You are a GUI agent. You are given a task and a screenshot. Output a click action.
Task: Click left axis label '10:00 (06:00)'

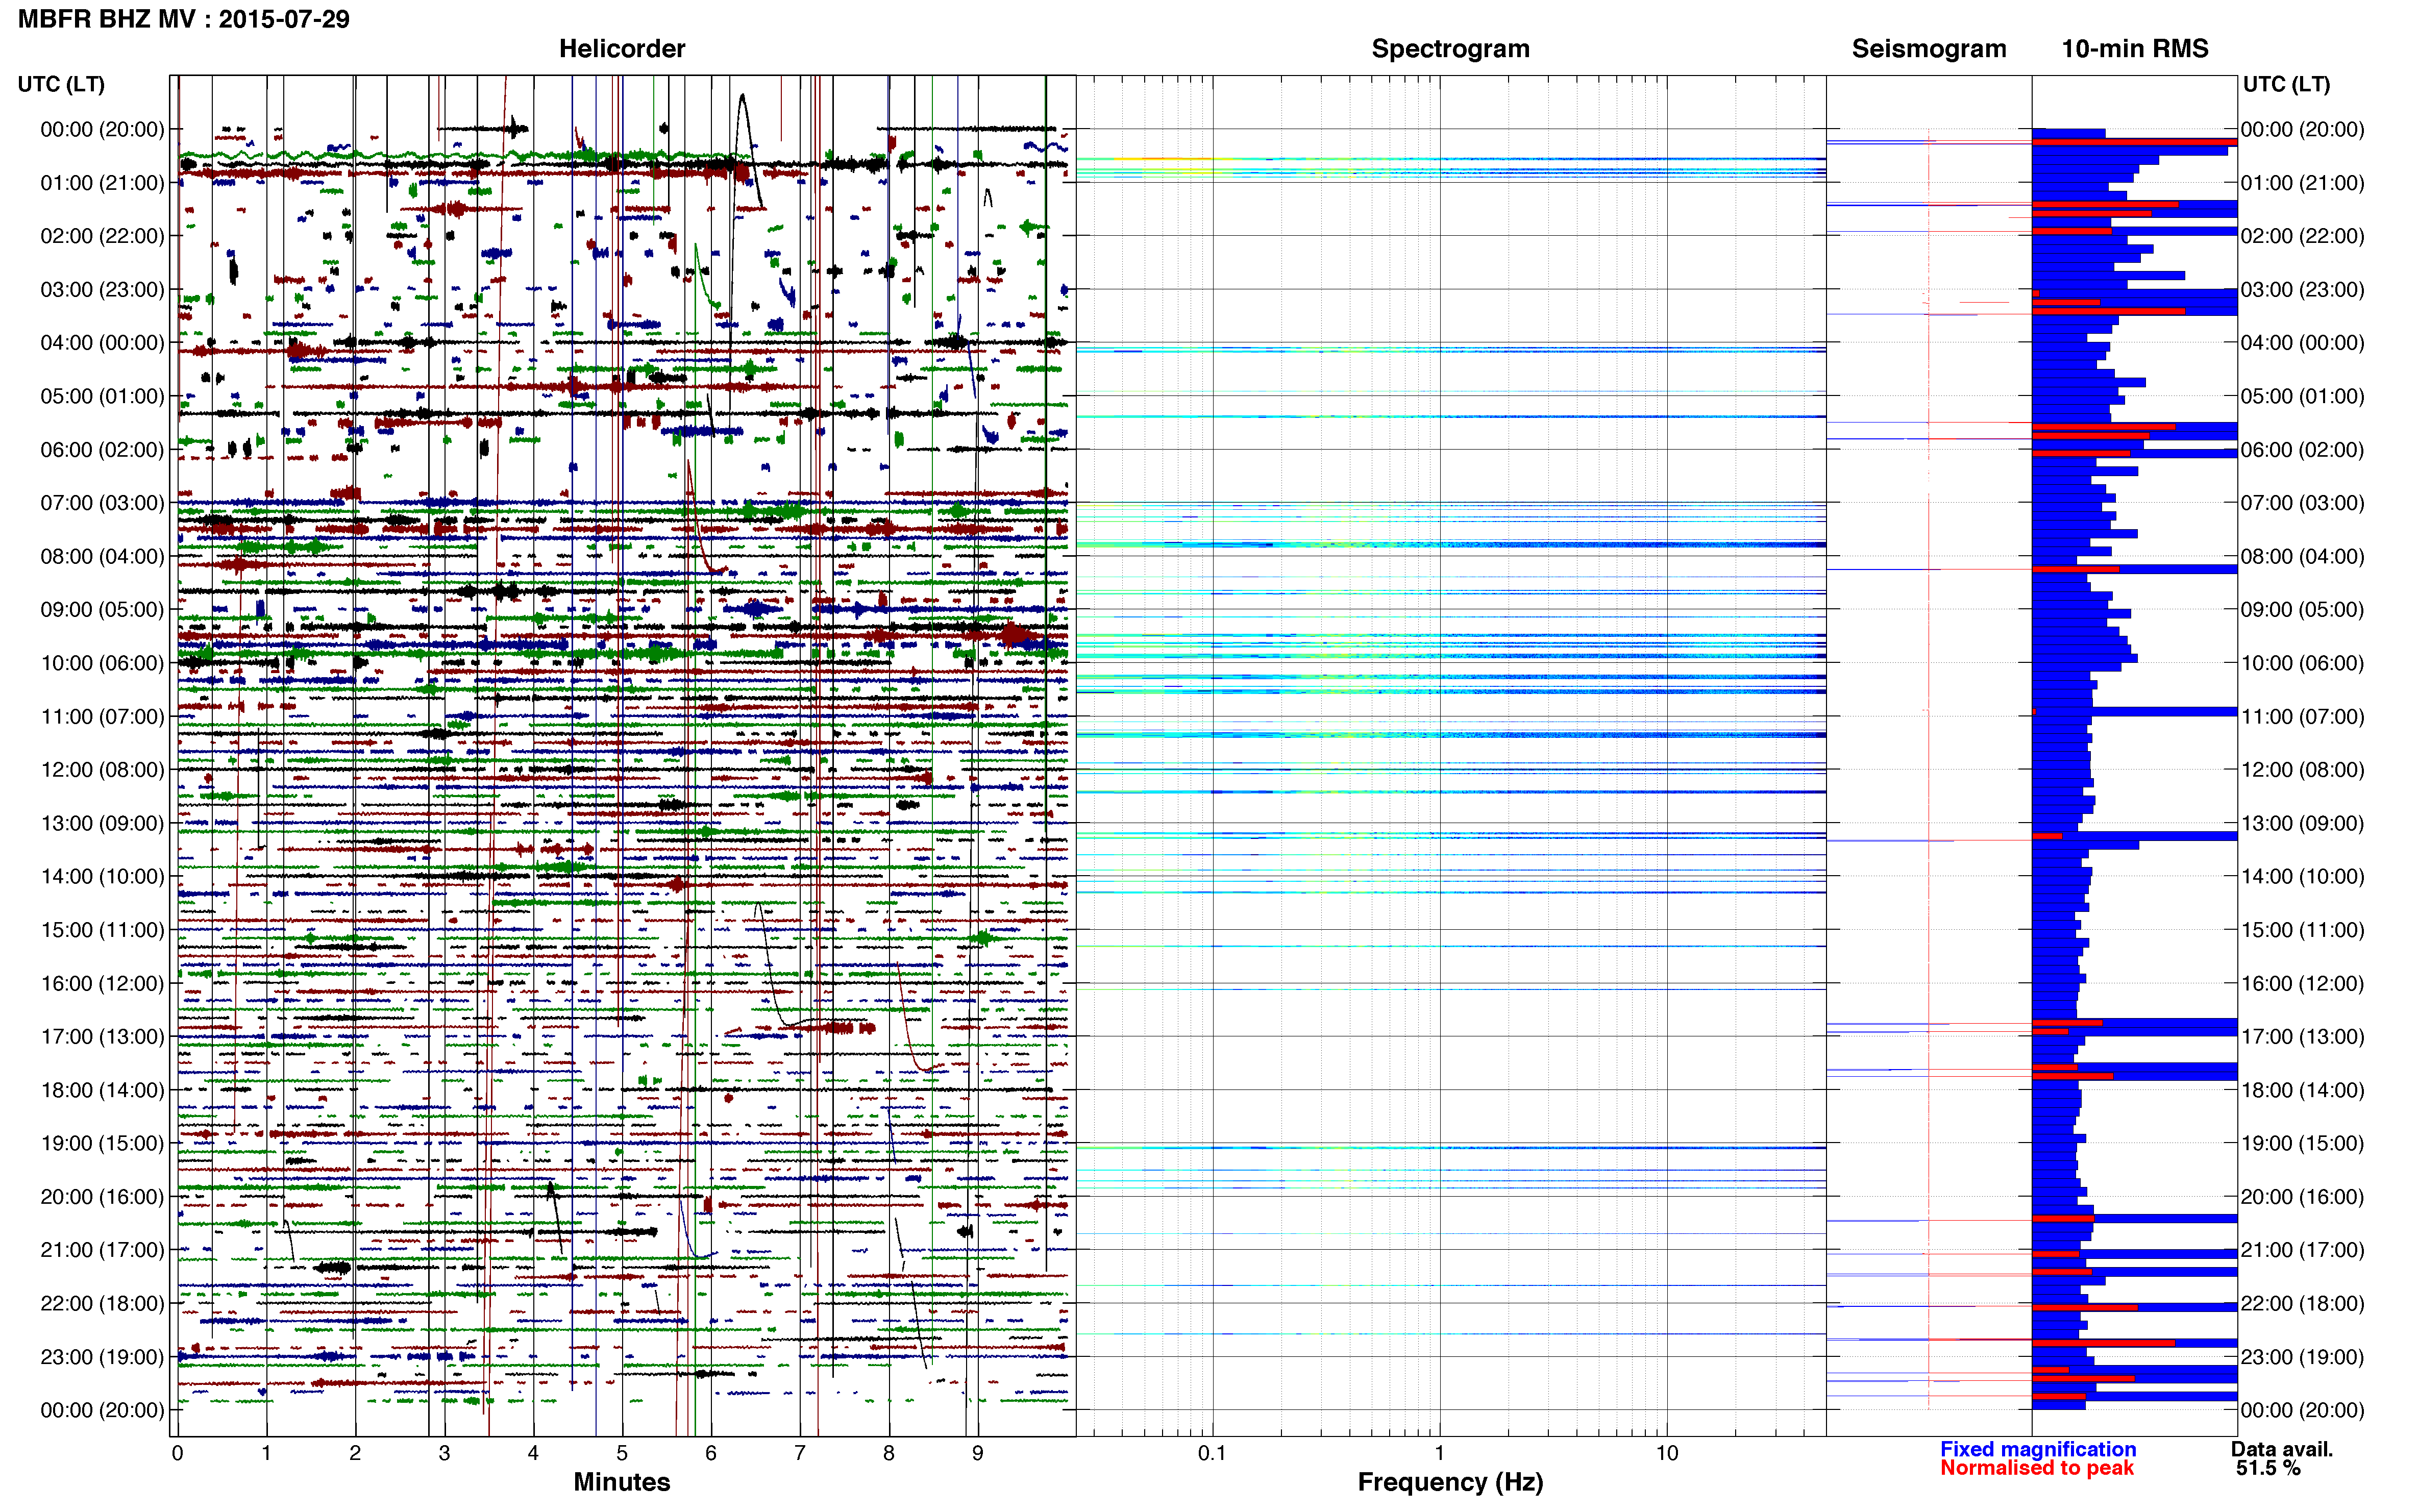coord(102,663)
